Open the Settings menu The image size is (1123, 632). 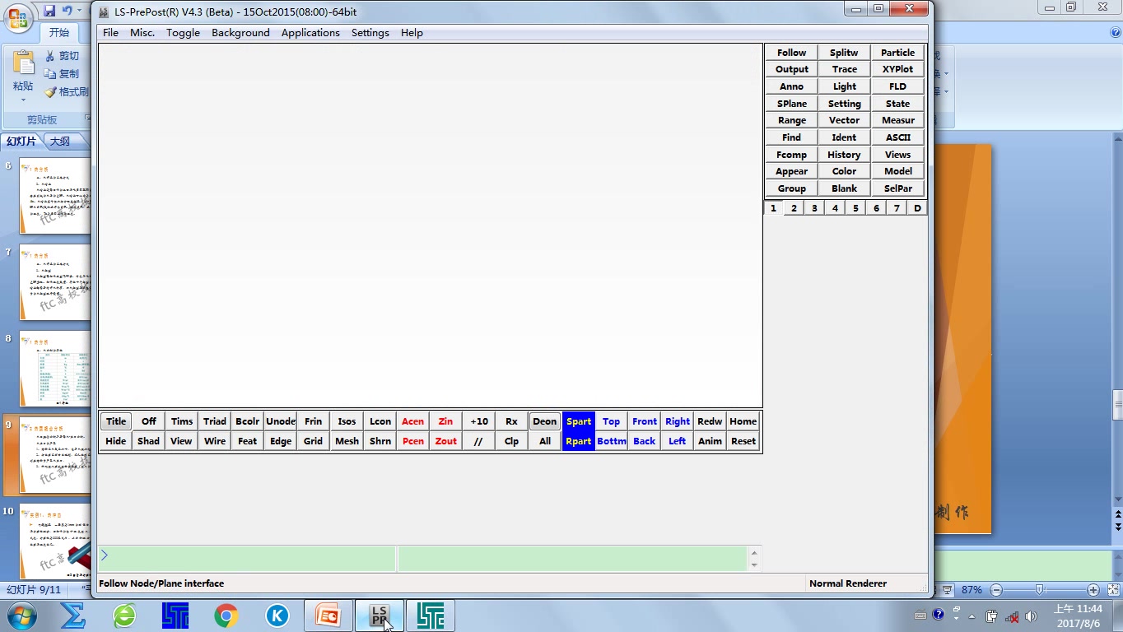370,33
